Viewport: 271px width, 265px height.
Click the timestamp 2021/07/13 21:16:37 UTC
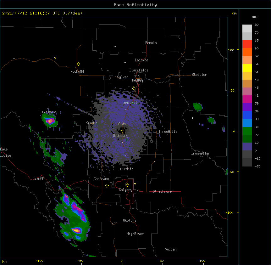[31, 13]
